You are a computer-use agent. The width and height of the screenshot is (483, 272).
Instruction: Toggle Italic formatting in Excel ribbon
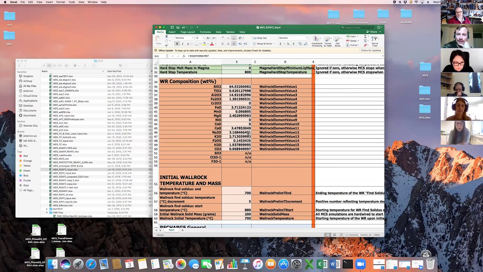pos(182,44)
